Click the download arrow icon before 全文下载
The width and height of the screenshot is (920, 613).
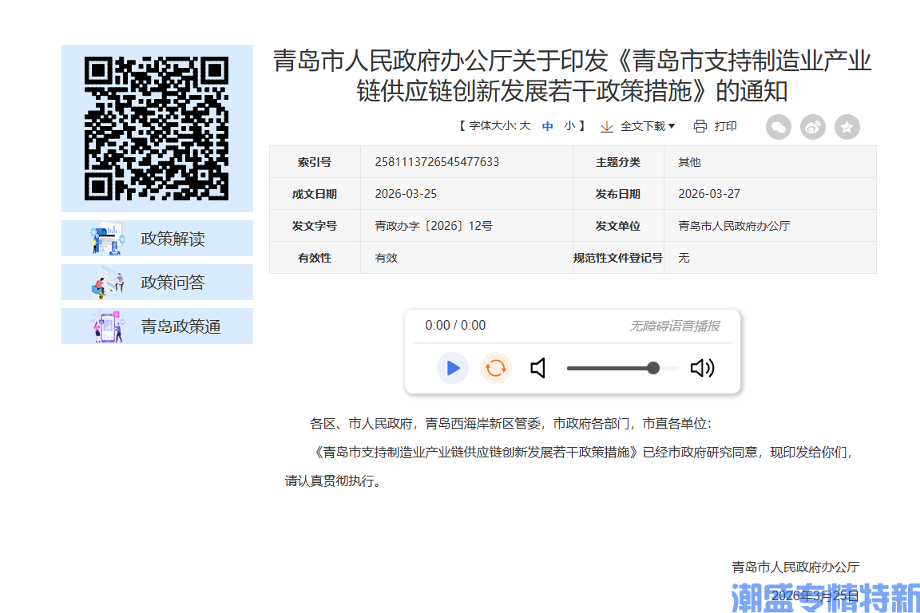(x=607, y=125)
